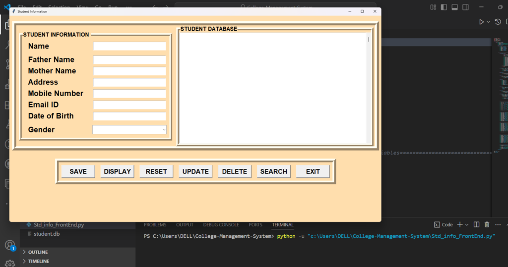Click the Run Python File play icon
Image resolution: width=508 pixels, height=267 pixels.
point(481,22)
